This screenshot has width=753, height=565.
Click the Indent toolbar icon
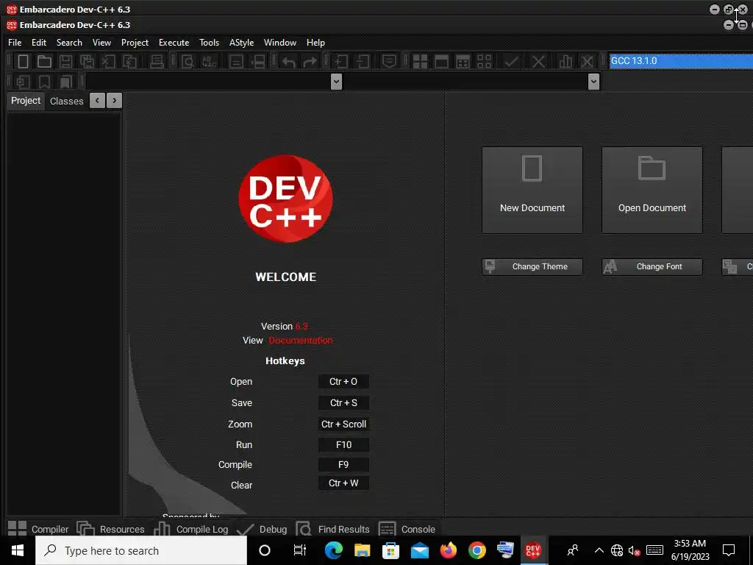pyautogui.click(x=341, y=62)
